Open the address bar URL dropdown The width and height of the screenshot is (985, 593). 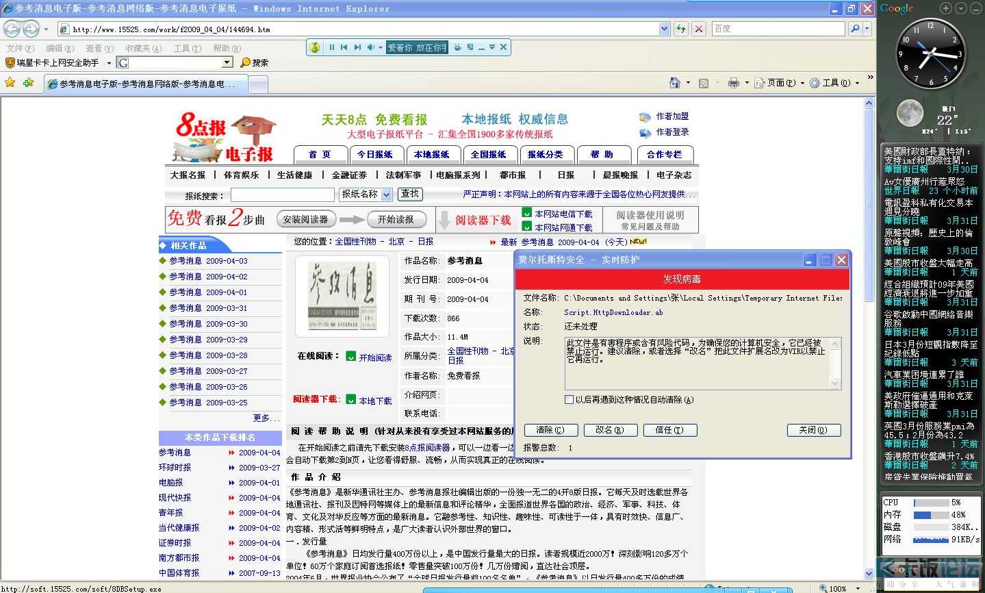click(664, 29)
